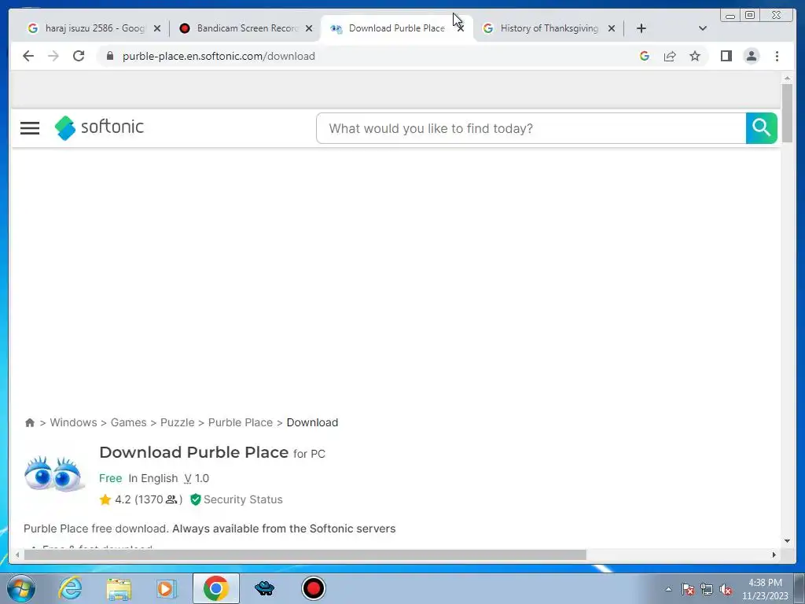Open Windows Explorer from taskbar
This screenshot has width=805, height=604.
[119, 589]
